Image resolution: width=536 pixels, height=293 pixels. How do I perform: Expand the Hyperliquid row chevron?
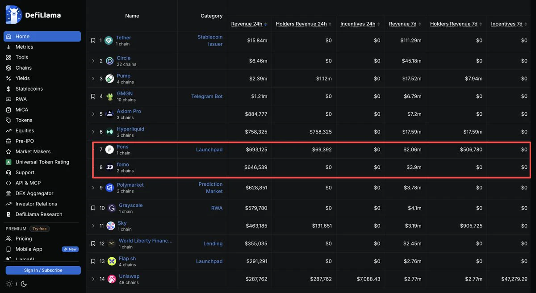pos(93,132)
